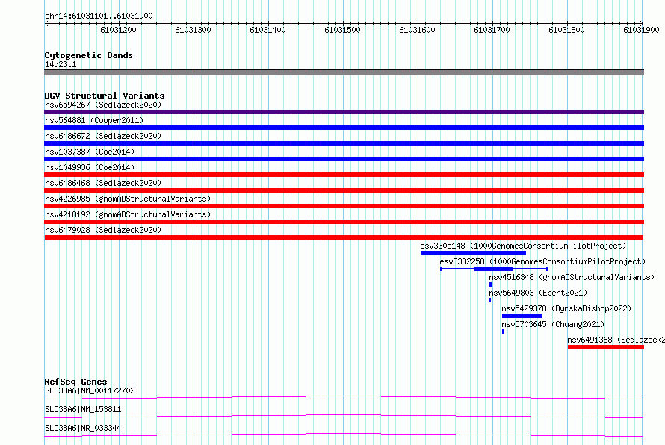
Task: Click ruler position 61031400
Action: 267,30
